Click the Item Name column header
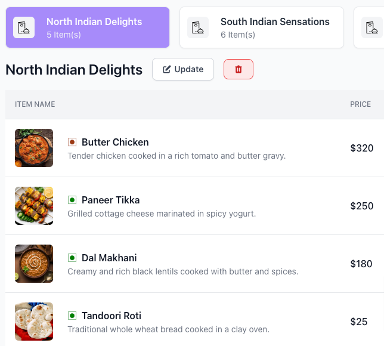The height and width of the screenshot is (346, 384). point(35,104)
